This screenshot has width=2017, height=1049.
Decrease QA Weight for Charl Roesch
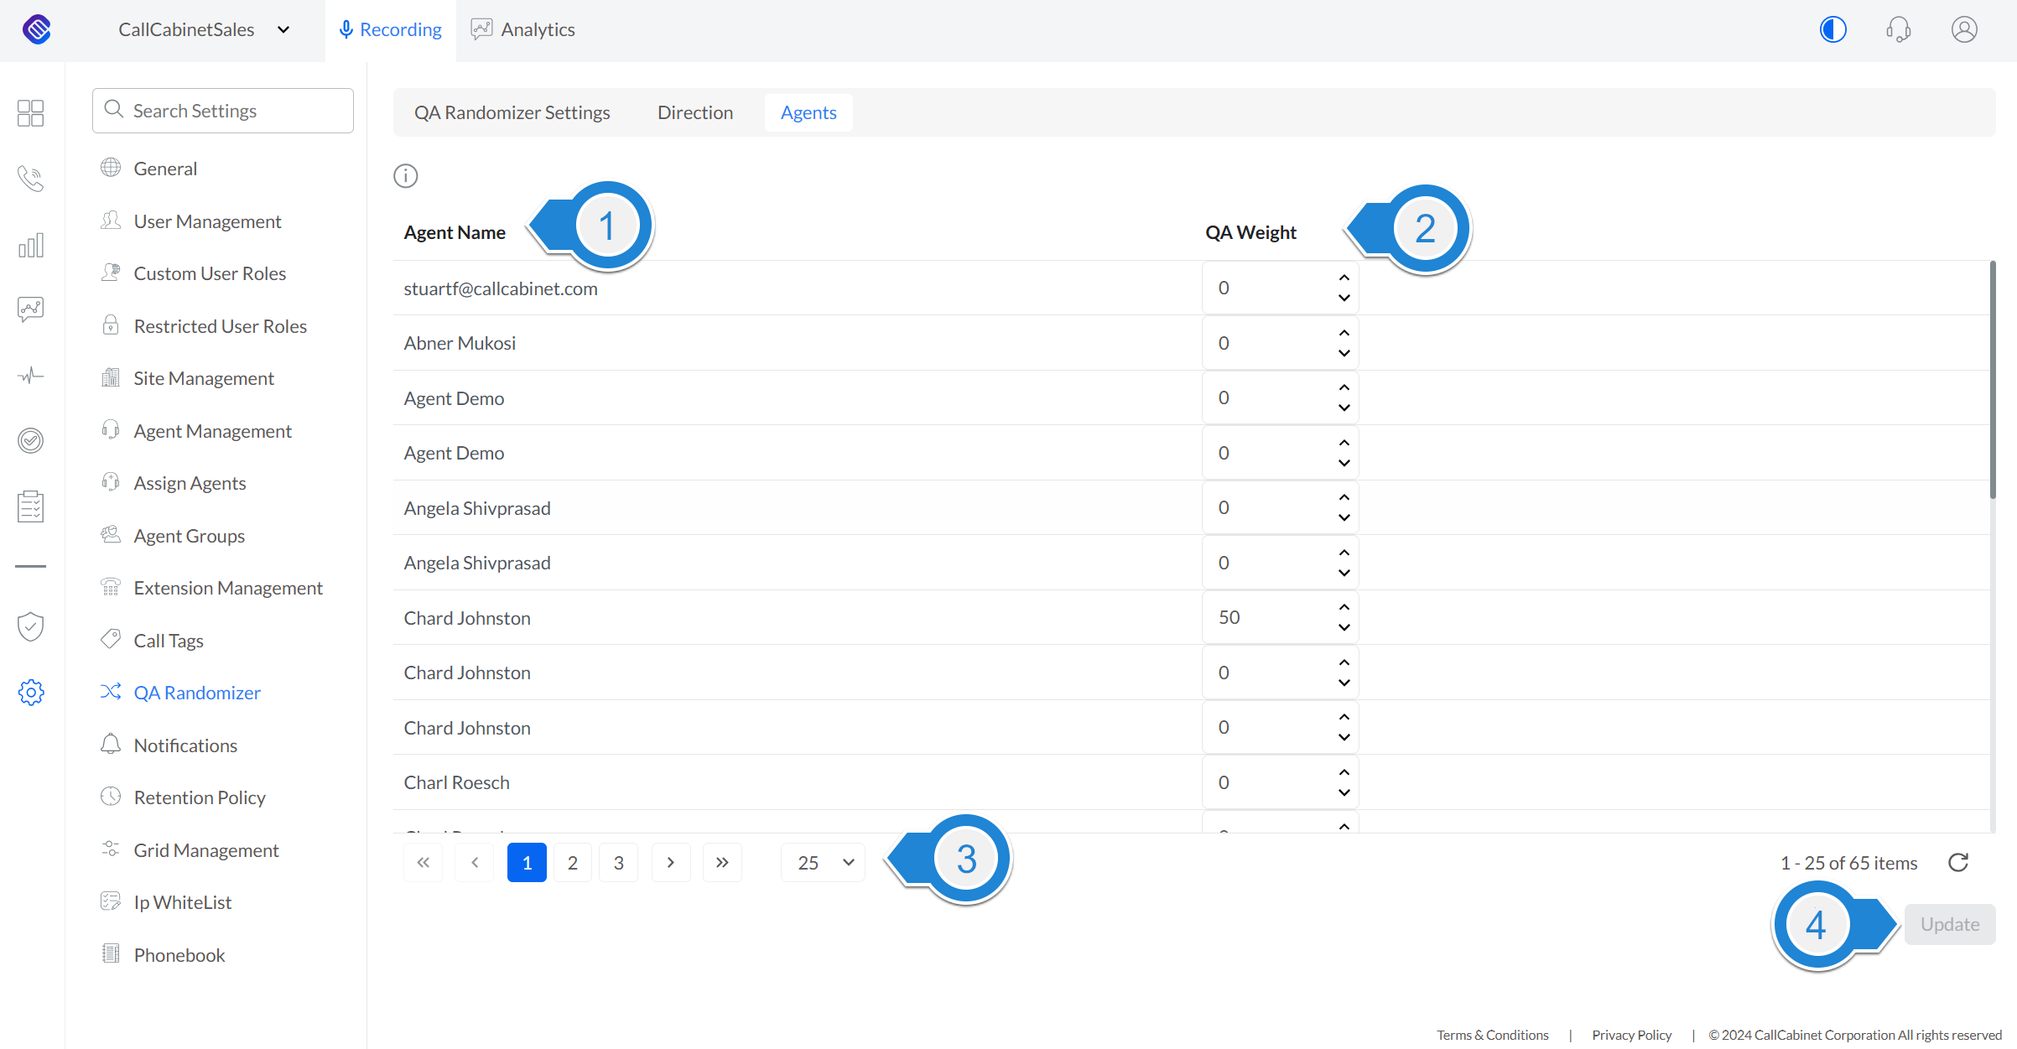(x=1344, y=792)
